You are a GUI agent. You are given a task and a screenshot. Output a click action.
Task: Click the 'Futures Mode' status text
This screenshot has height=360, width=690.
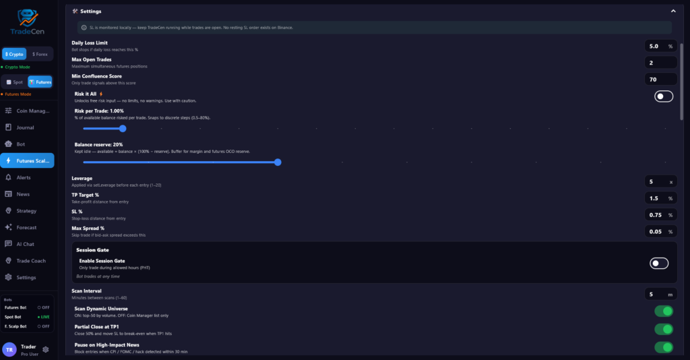18,94
